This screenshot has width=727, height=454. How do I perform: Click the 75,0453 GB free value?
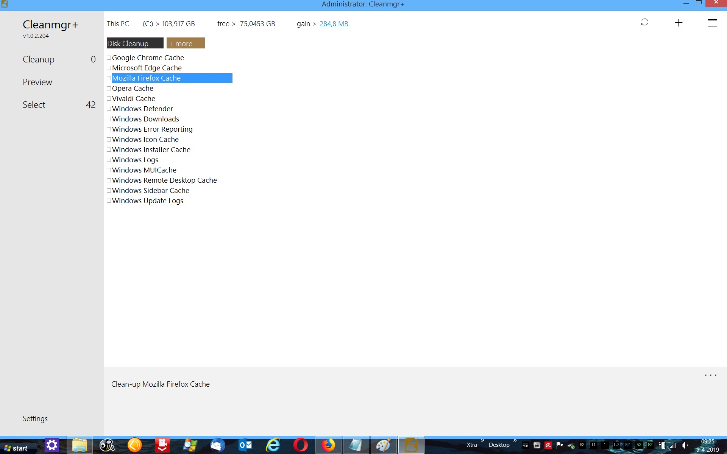(x=257, y=24)
